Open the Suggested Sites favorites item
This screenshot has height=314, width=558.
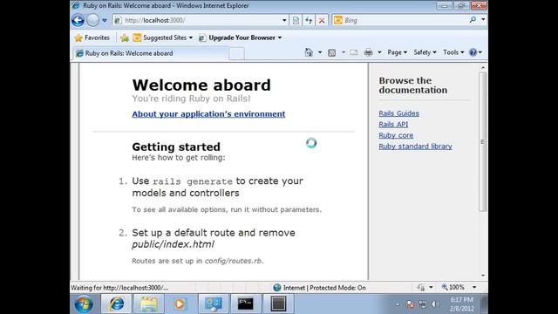(163, 38)
